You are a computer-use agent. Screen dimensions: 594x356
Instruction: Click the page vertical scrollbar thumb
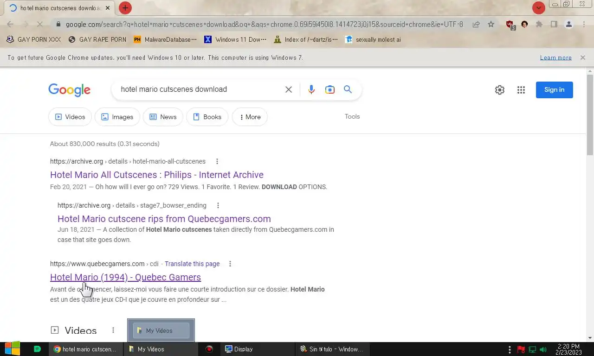(x=590, y=115)
